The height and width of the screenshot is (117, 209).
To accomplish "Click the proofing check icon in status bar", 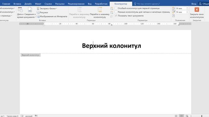I will (22, 116).
